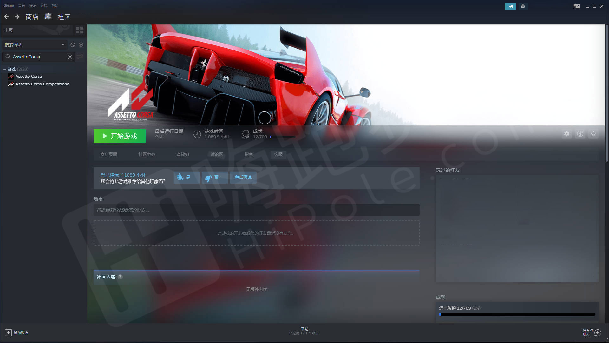609x343 pixels.
Task: Open game settings gear icon
Action: pos(566,134)
